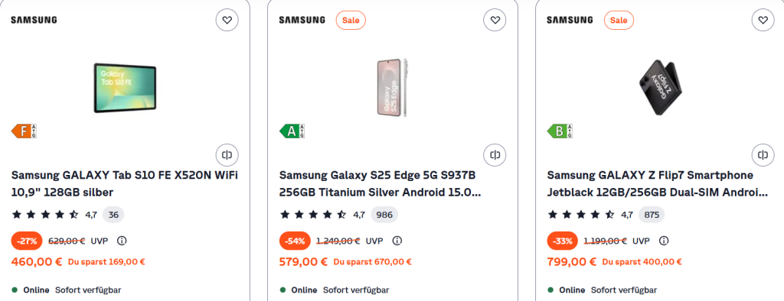Toggle compare for Galaxy Z Flip7

coord(763,155)
